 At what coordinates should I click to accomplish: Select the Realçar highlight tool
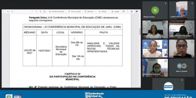click(102, 11)
